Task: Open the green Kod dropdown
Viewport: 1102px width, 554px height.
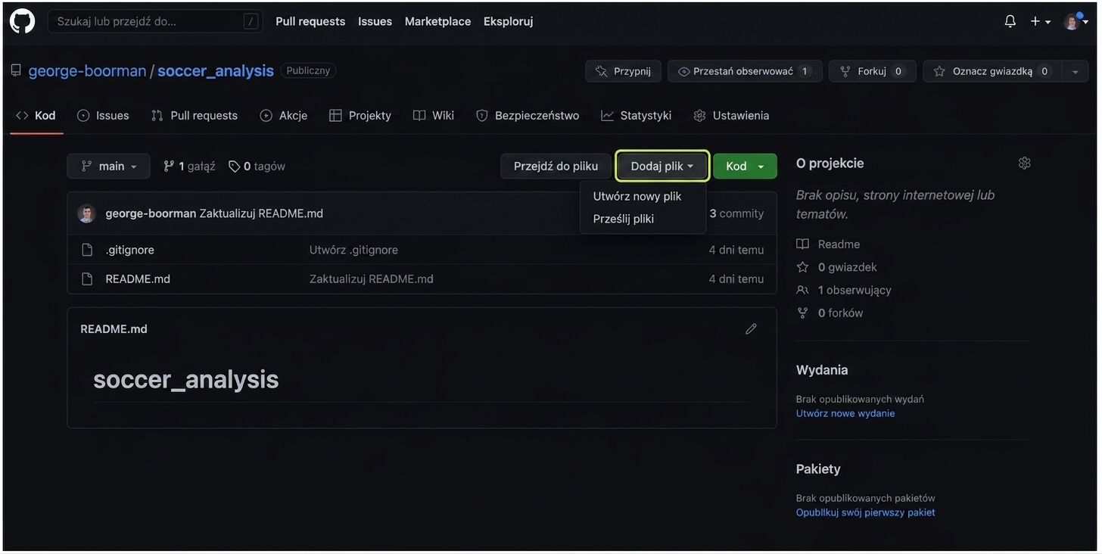Action: (x=745, y=166)
